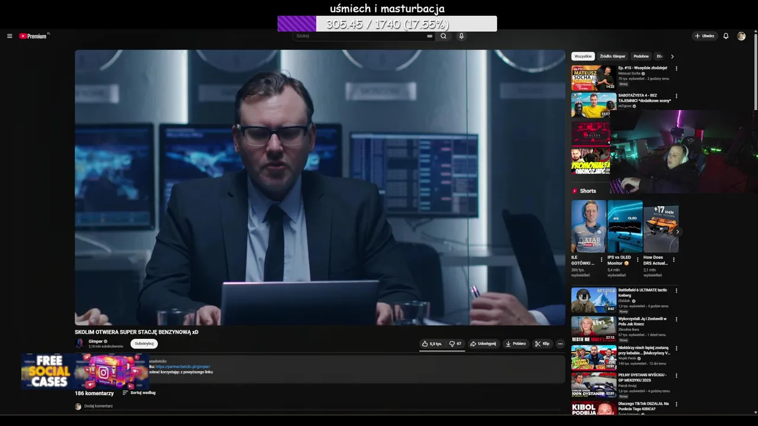
Task: Open How Does DRS Actually short thumbnail
Action: pyautogui.click(x=661, y=227)
